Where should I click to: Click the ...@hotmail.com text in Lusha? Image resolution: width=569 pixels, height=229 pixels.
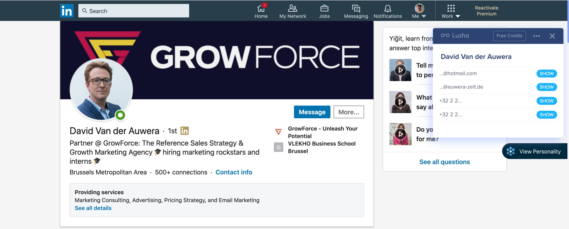click(x=458, y=74)
